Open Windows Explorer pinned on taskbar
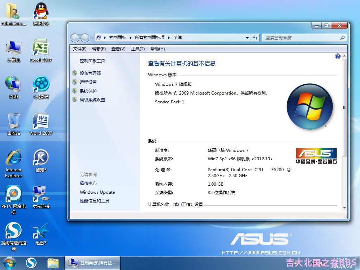 pyautogui.click(x=53, y=263)
